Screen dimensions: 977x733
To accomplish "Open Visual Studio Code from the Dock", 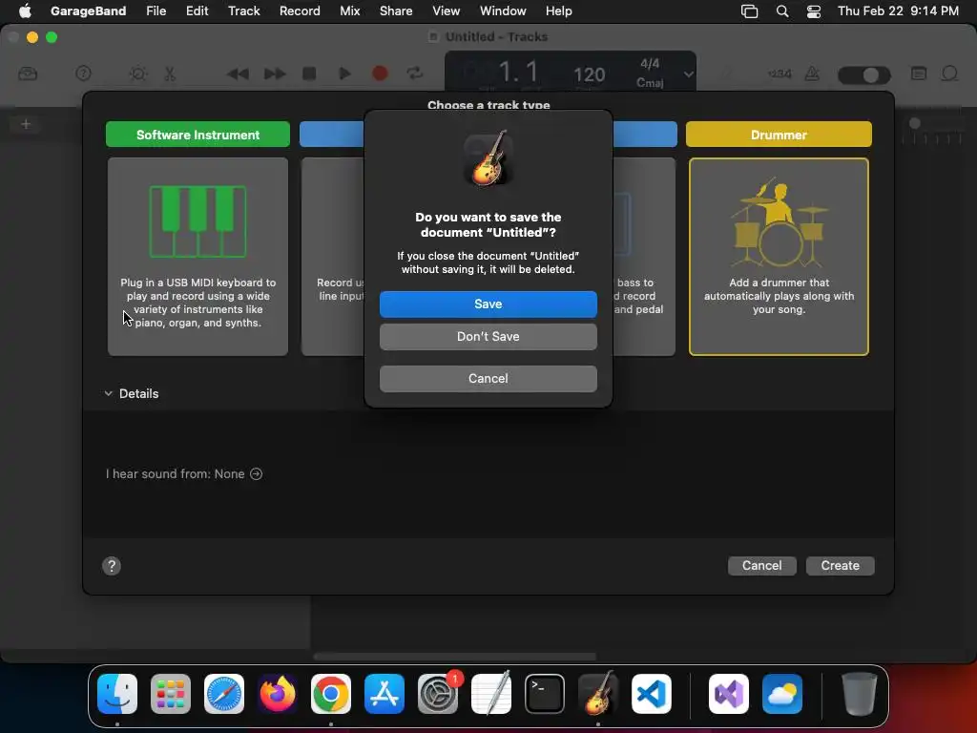I will pos(651,694).
